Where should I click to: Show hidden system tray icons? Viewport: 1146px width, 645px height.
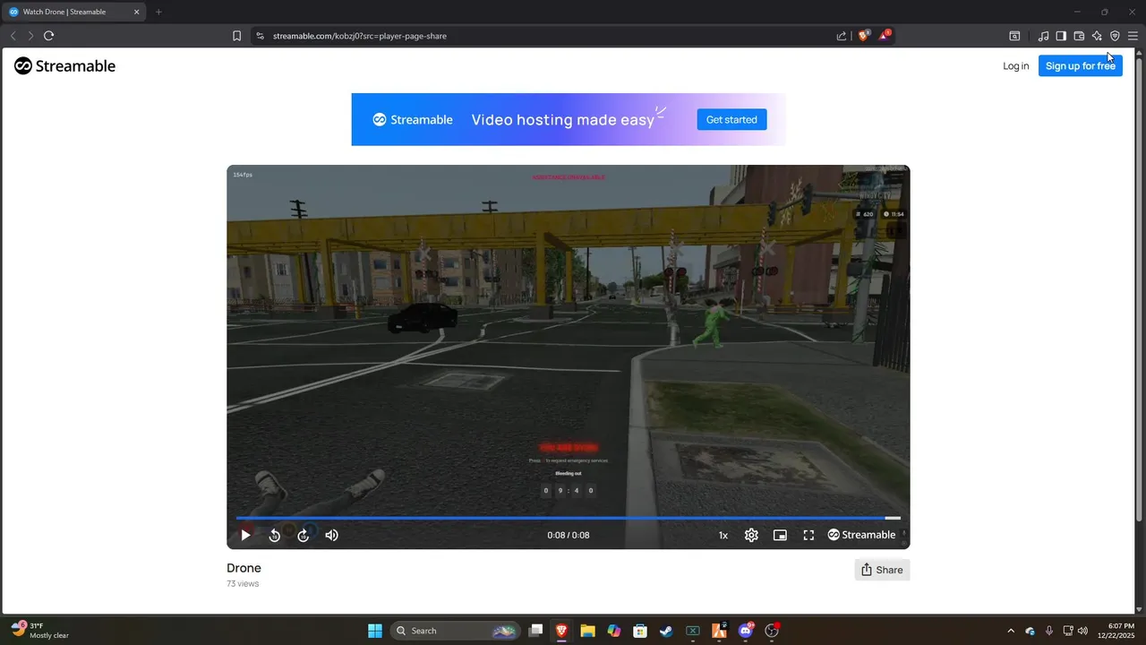pyautogui.click(x=1011, y=631)
